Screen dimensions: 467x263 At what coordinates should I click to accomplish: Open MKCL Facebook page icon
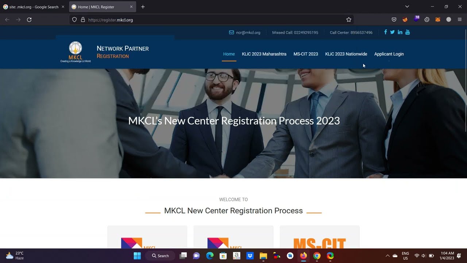(x=385, y=32)
